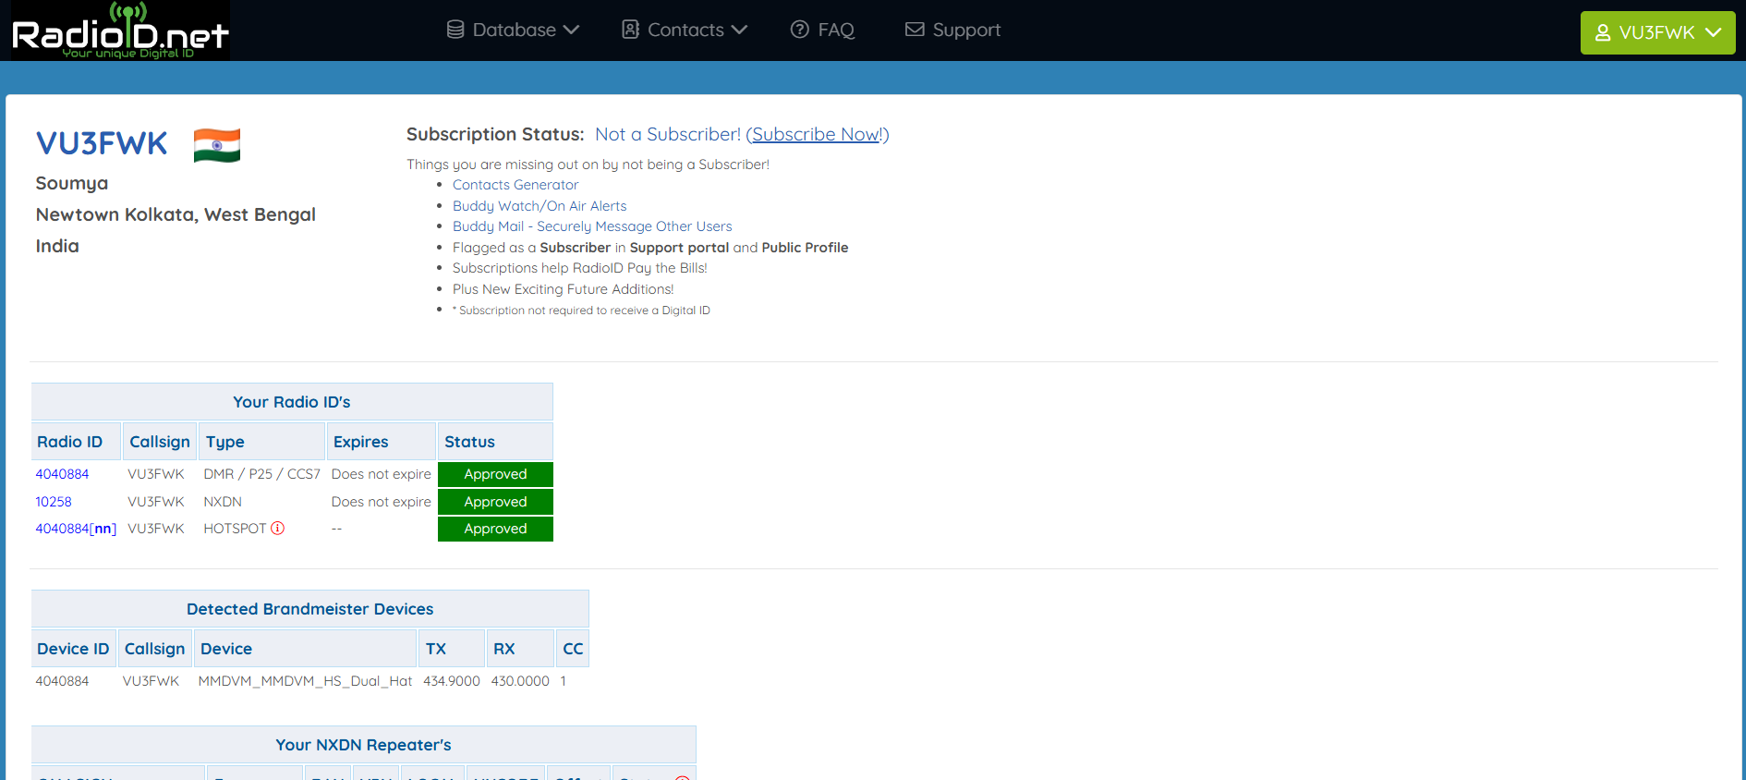Open the Contacts Generator link
This screenshot has height=780, width=1746.
click(515, 185)
